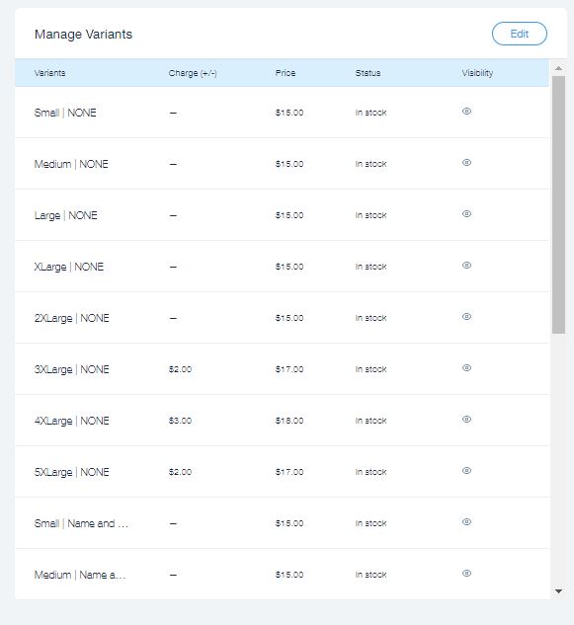Click the Variants column header
The height and width of the screenshot is (625, 574).
pos(49,73)
